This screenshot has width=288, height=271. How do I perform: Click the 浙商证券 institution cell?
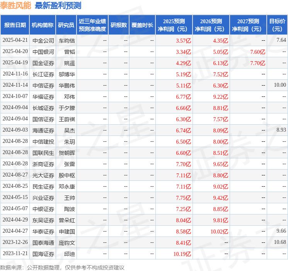[x=43, y=164]
